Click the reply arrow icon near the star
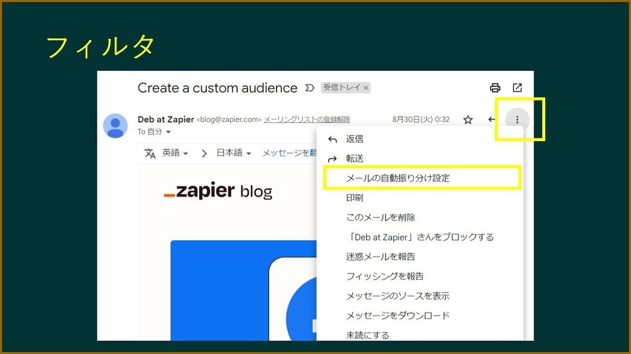 tap(492, 120)
